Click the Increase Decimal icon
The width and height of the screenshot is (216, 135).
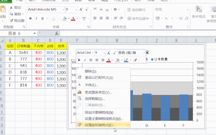(181, 19)
